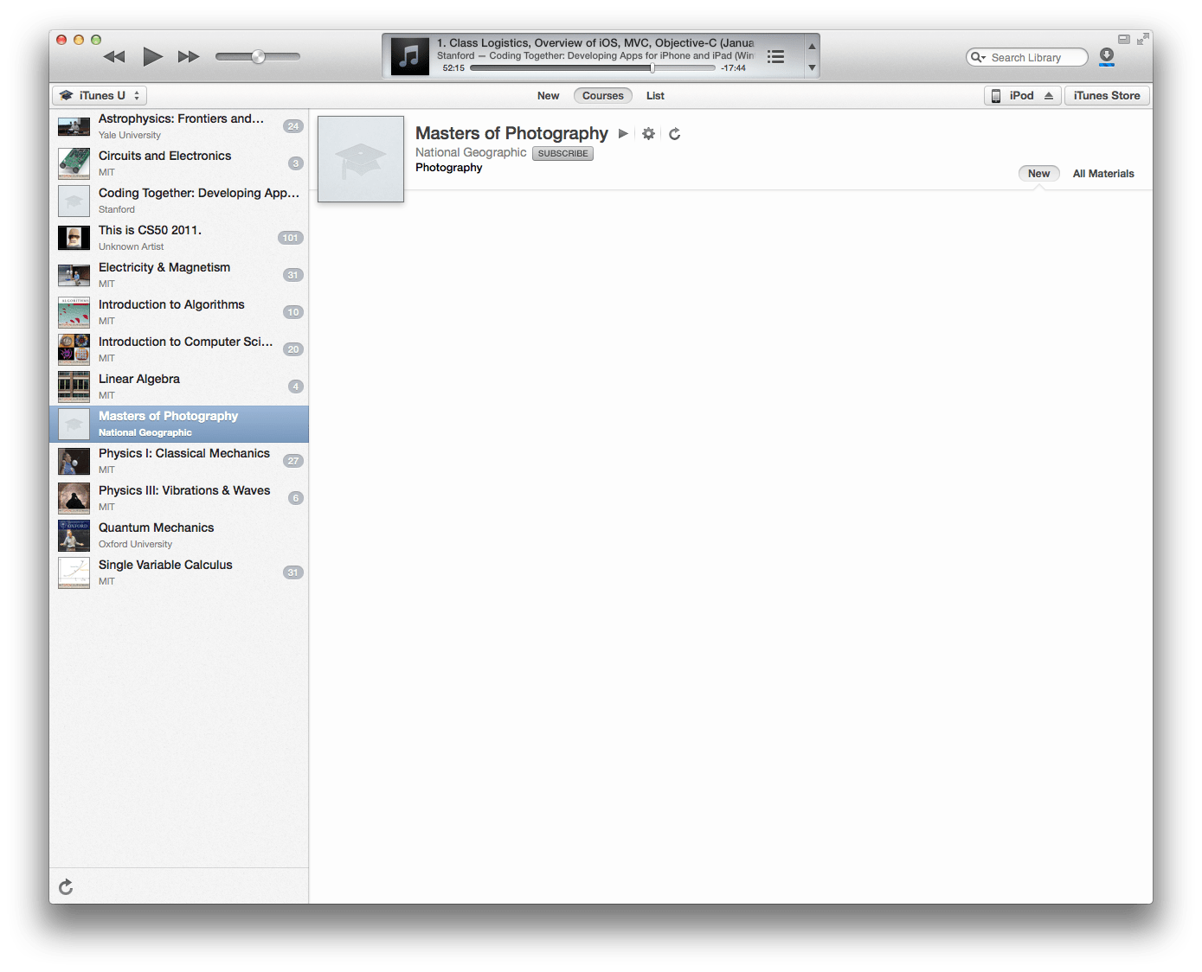Click the refresh icon at sidebar bottom
Image resolution: width=1202 pixels, height=972 pixels.
pyautogui.click(x=66, y=886)
